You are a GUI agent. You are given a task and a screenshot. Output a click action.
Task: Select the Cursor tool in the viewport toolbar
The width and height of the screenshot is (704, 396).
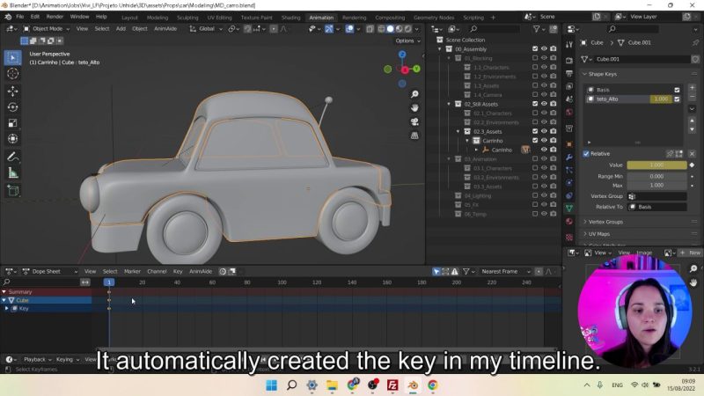click(12, 74)
